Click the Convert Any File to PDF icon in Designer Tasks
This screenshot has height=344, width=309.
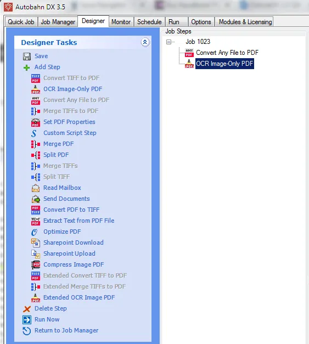[x=36, y=100]
